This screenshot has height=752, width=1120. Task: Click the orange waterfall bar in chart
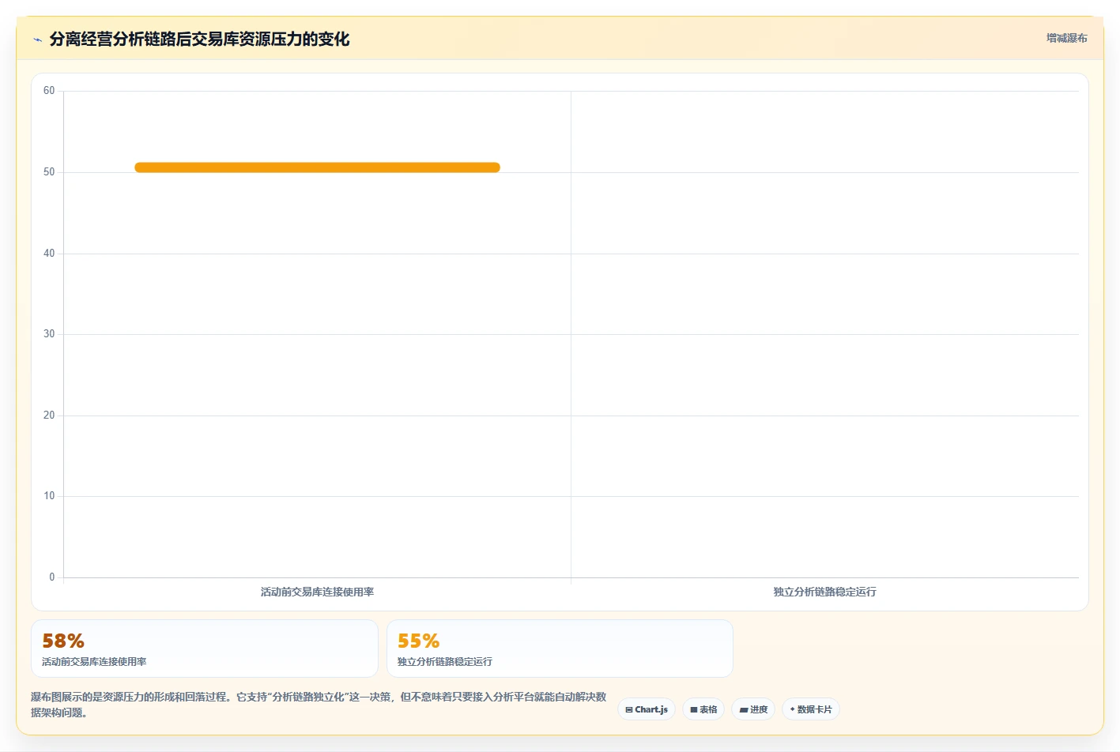(317, 167)
